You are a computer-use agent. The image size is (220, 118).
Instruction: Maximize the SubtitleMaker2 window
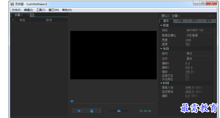click(x=203, y=3)
